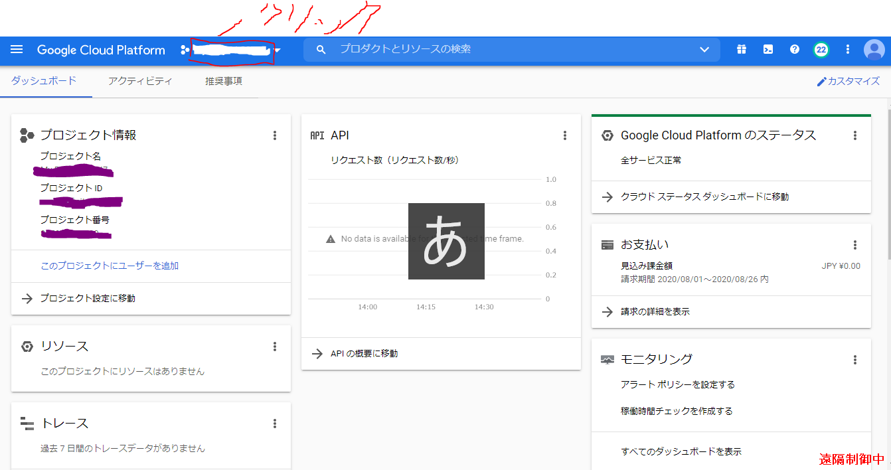Screen dimensions: 891x470
Task: Open Google Cloud Platform ステータス overflow menu
Action: tap(854, 135)
